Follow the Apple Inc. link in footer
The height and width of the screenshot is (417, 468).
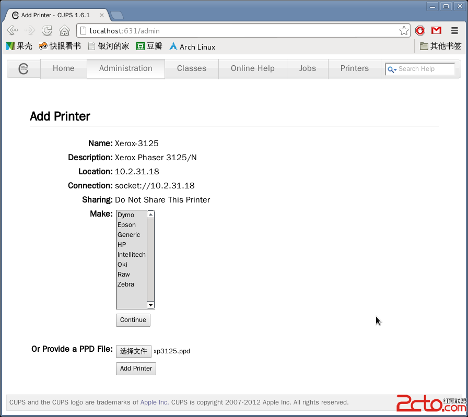coord(155,402)
